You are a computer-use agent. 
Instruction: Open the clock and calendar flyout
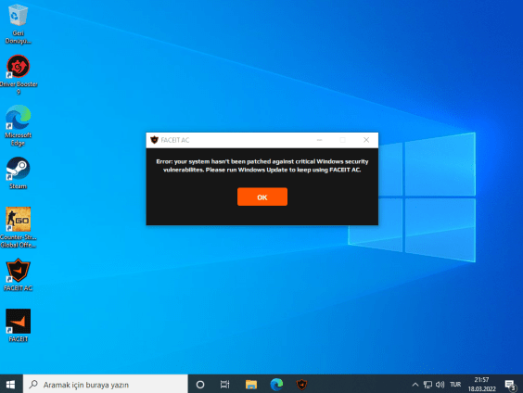[x=482, y=385]
